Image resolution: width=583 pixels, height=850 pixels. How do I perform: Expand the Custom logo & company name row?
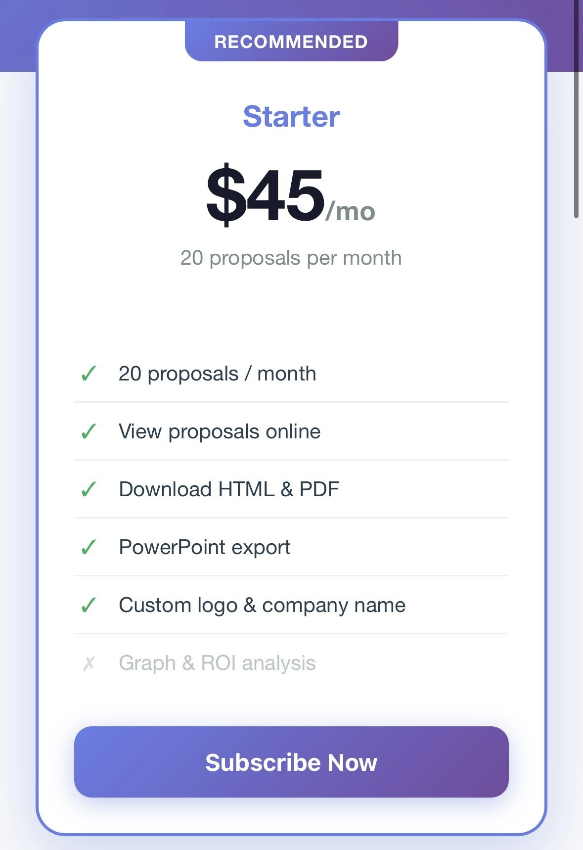click(291, 605)
